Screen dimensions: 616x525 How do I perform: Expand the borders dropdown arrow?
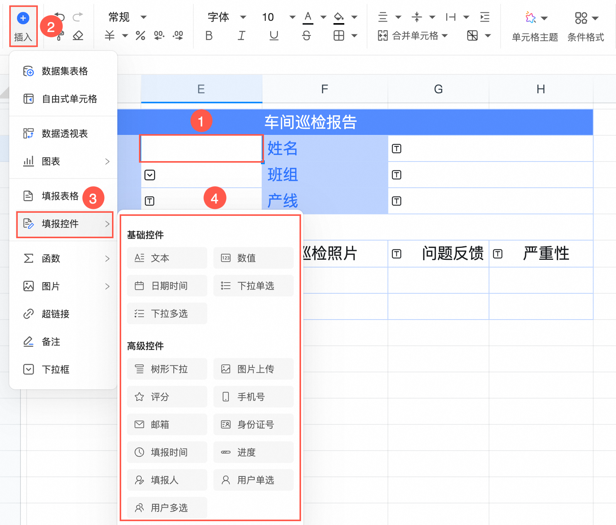(x=354, y=36)
